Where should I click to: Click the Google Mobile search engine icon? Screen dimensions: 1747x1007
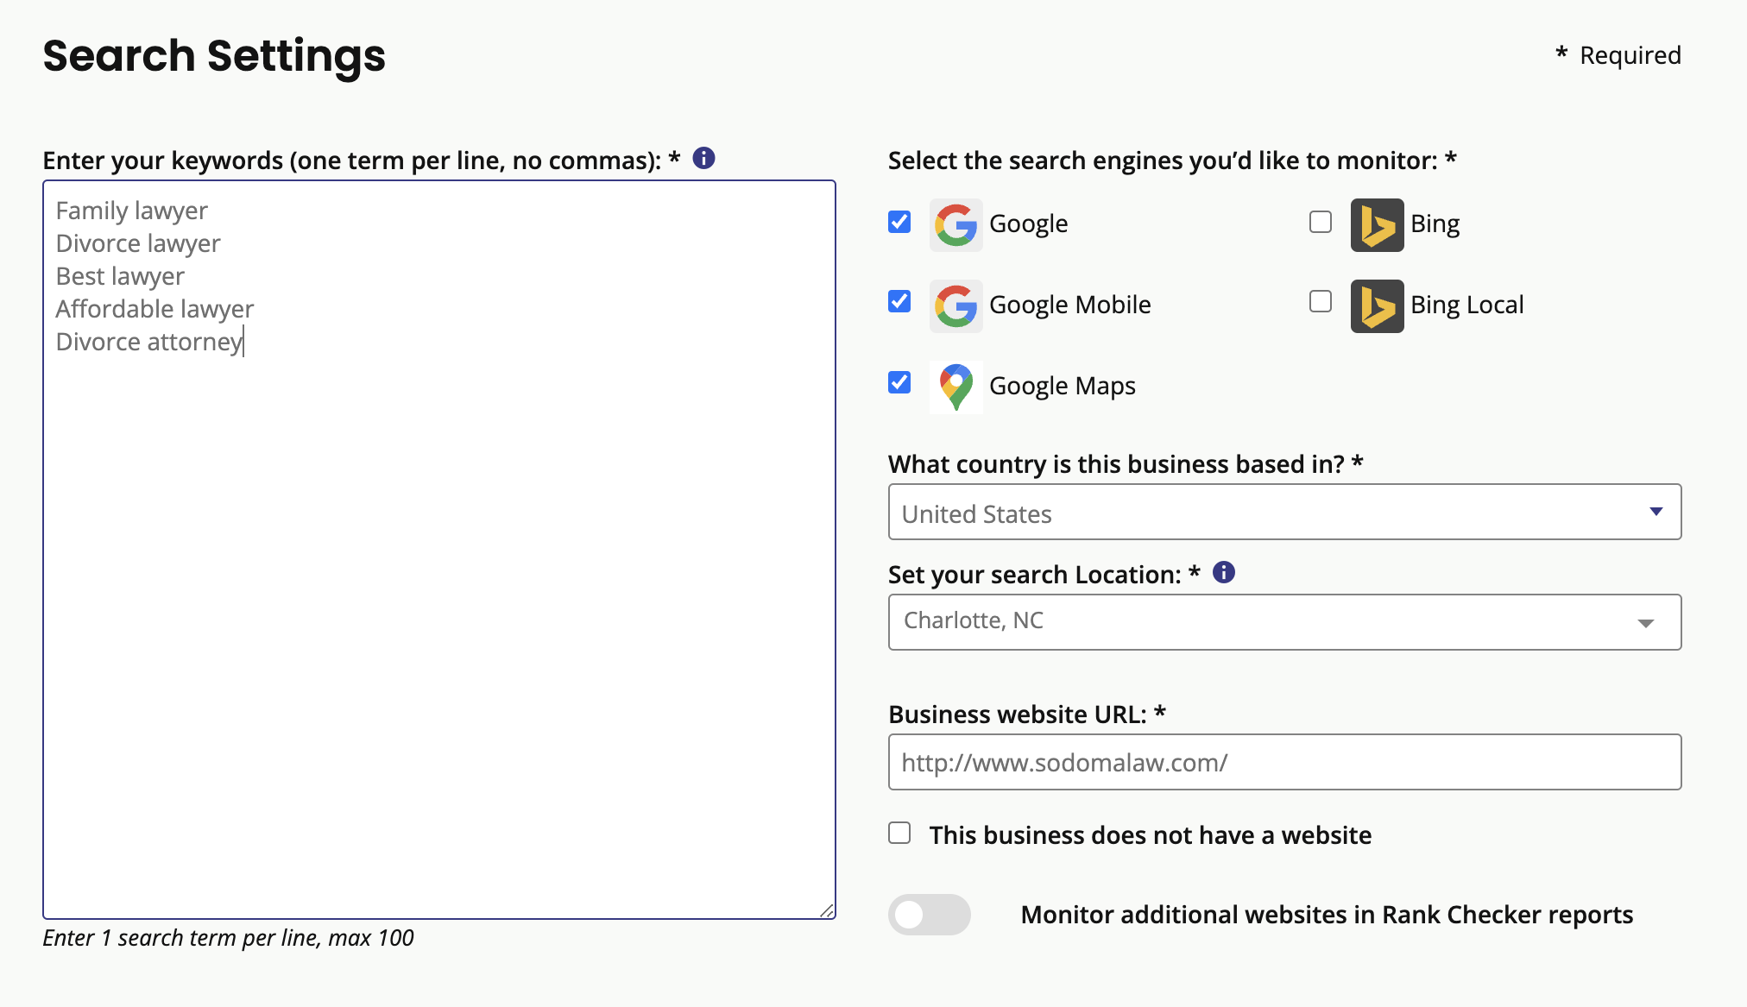[955, 303]
